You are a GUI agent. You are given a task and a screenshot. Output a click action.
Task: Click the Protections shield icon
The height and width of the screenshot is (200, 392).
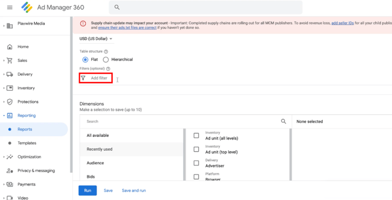[x=9, y=102]
